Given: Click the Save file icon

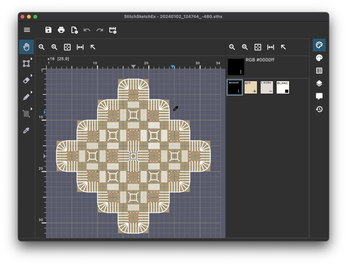Looking at the screenshot, I should 48,30.
